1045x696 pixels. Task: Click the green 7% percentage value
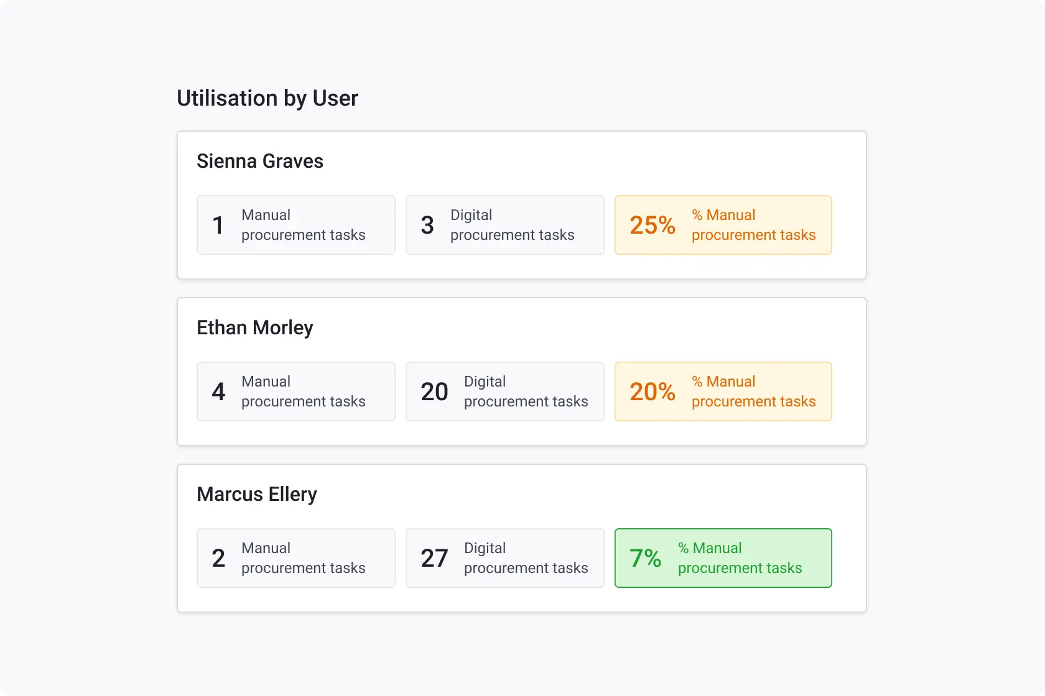tap(645, 558)
